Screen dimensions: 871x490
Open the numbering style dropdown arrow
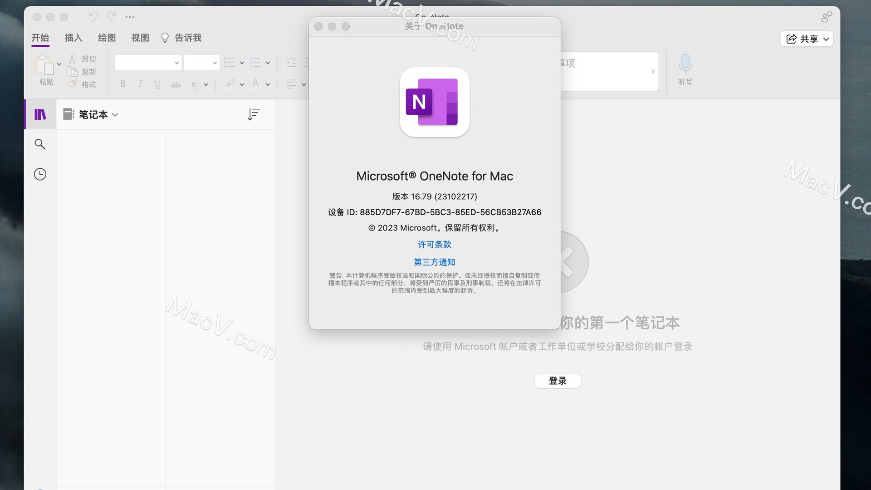[x=267, y=63]
